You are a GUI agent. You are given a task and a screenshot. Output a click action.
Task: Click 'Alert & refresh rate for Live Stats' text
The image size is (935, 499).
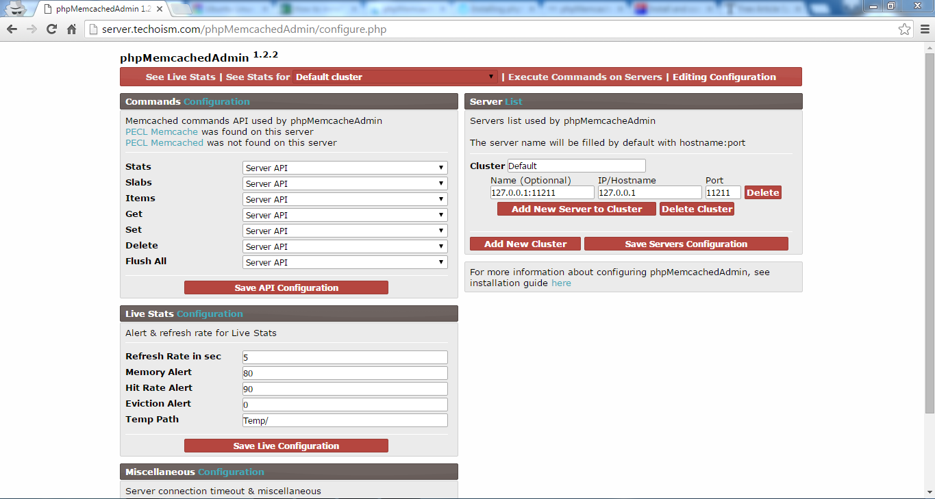point(201,333)
